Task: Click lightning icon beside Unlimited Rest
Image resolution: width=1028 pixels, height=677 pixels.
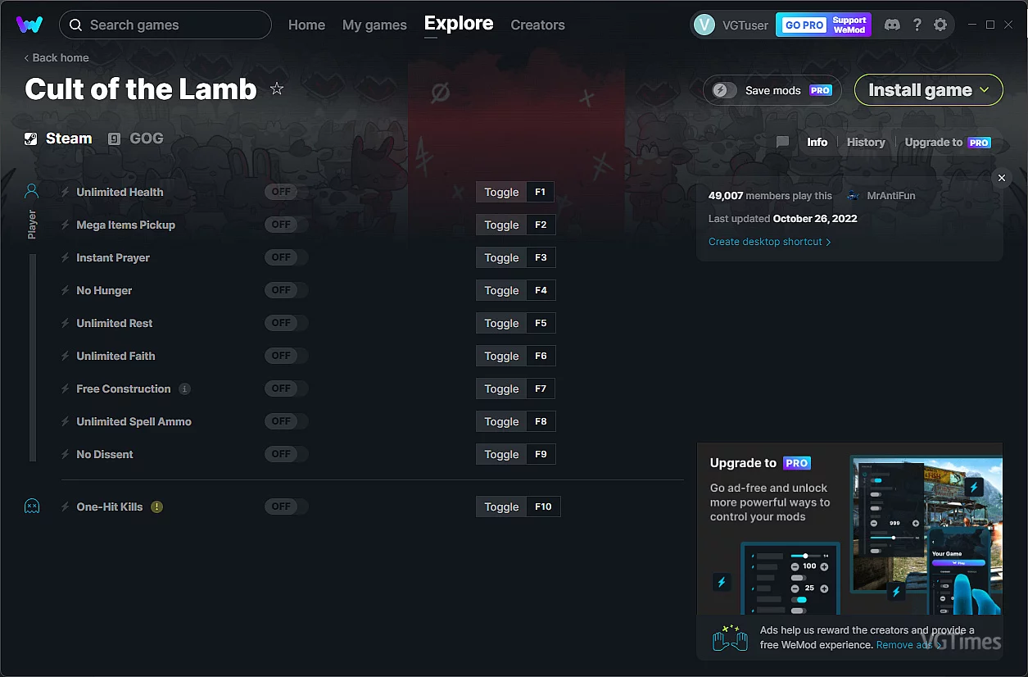Action: pos(66,323)
